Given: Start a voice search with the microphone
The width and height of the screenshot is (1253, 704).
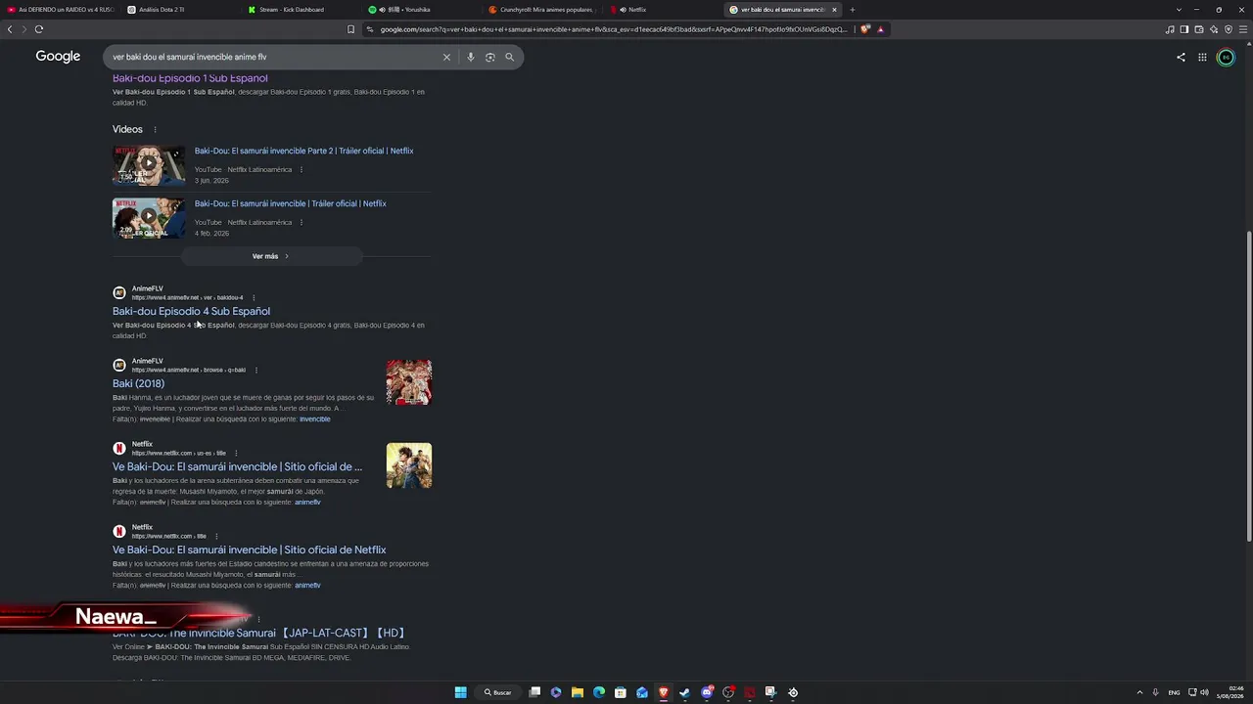Looking at the screenshot, I should 471,57.
